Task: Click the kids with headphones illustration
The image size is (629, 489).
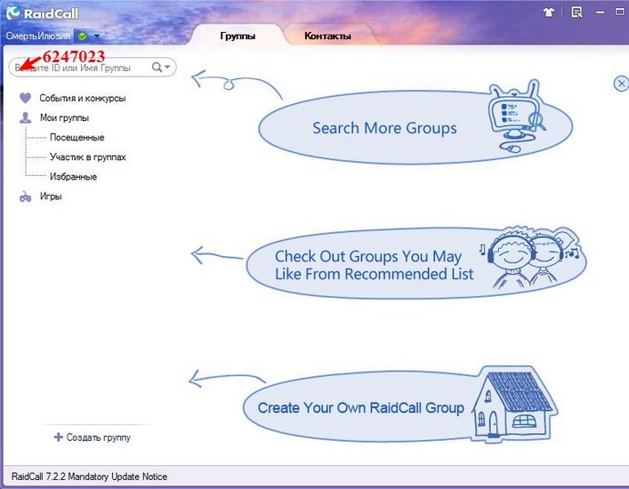Action: pyautogui.click(x=530, y=257)
